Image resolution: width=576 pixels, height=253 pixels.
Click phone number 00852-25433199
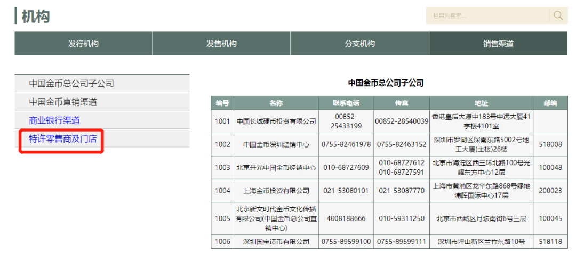click(346, 121)
